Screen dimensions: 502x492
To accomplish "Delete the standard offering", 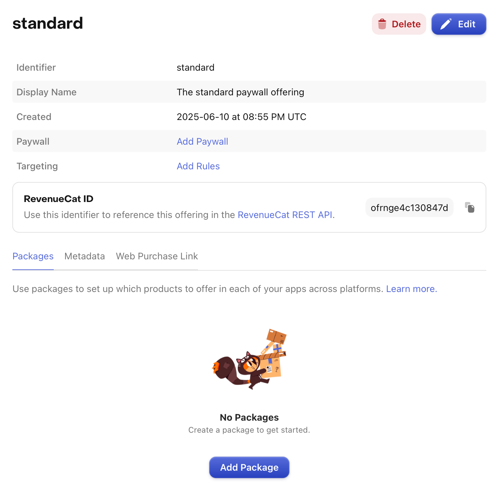I will [x=399, y=24].
